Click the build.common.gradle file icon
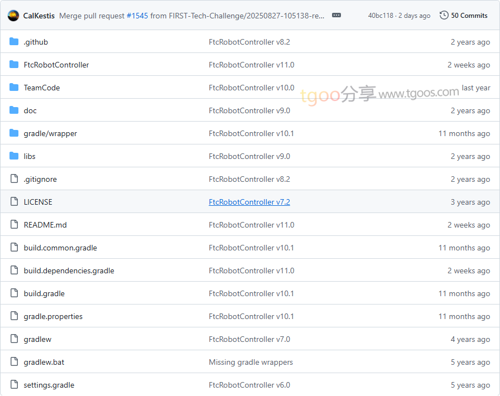Viewport: 500px width, 396px height. [x=14, y=248]
